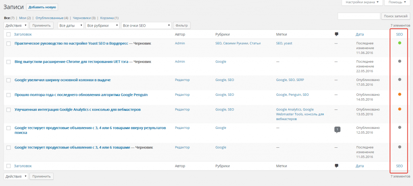Image resolution: width=413 pixels, height=186 pixels.
Task: Click the Статьи category link
Action: click(x=255, y=43)
